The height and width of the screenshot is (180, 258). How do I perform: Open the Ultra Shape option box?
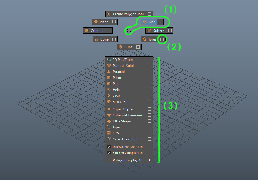[150, 121]
